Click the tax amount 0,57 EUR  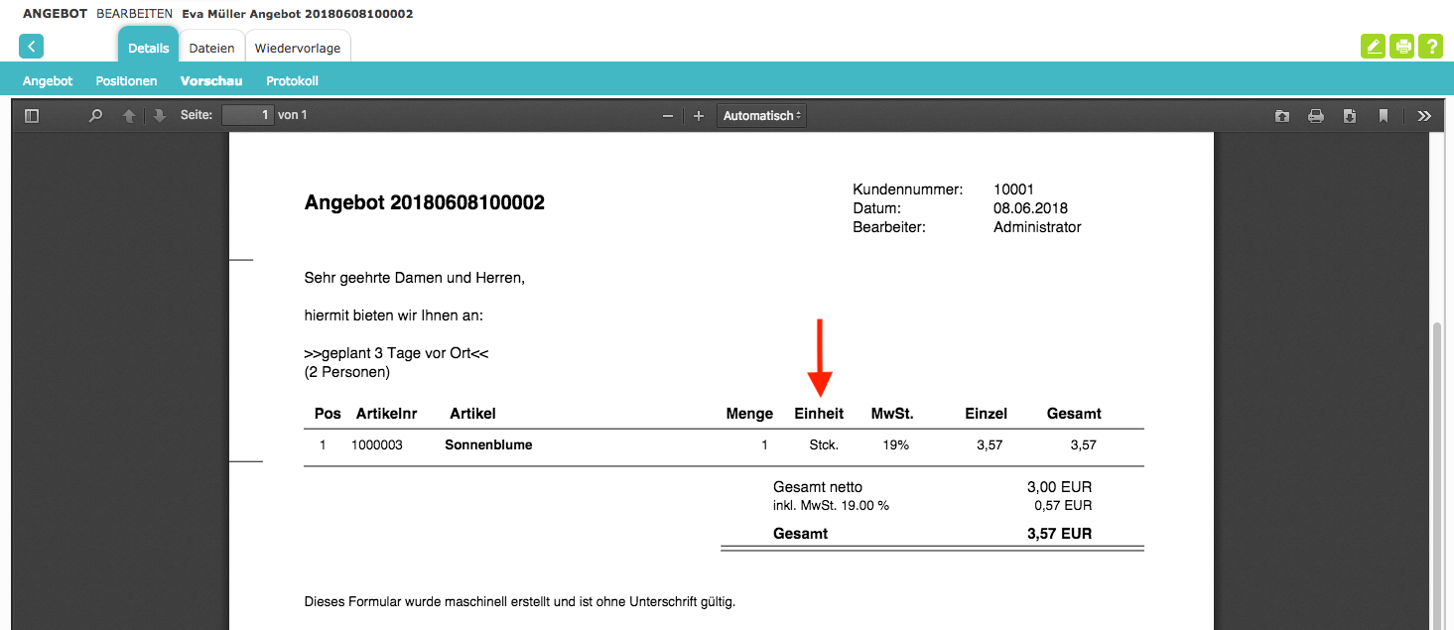(1063, 506)
